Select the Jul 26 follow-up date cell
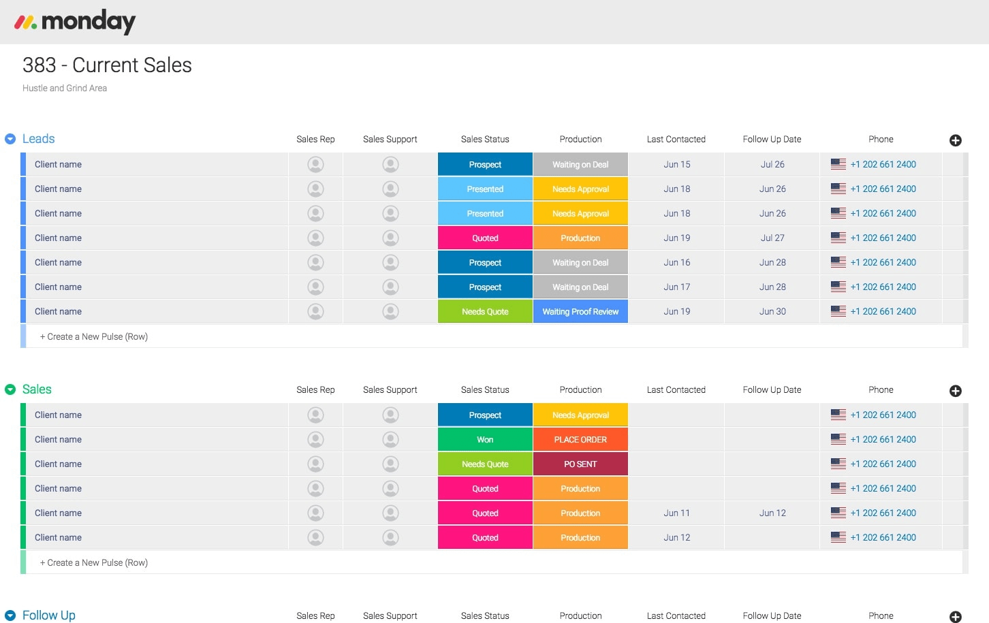Viewport: 989px width, 623px height. click(772, 164)
